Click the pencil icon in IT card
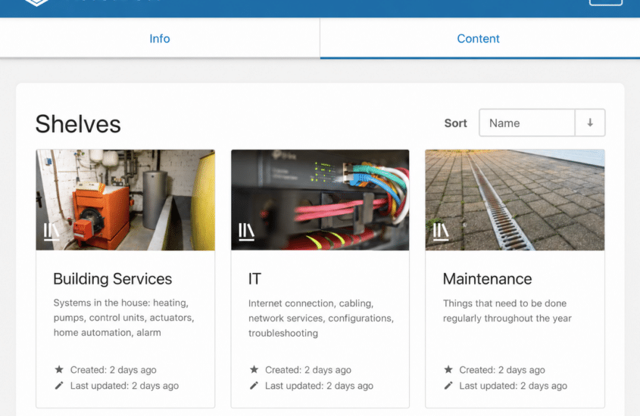Screen dimensions: 640x416 pyautogui.click(x=254, y=386)
